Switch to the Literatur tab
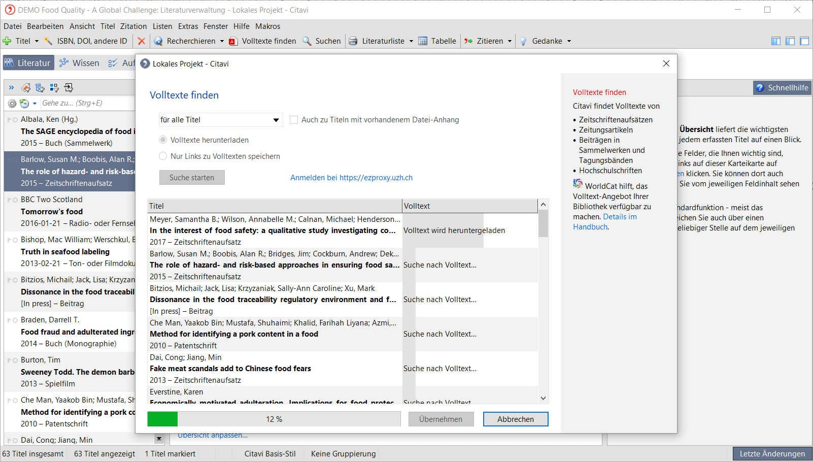Viewport: 813px width, 462px height. point(28,63)
